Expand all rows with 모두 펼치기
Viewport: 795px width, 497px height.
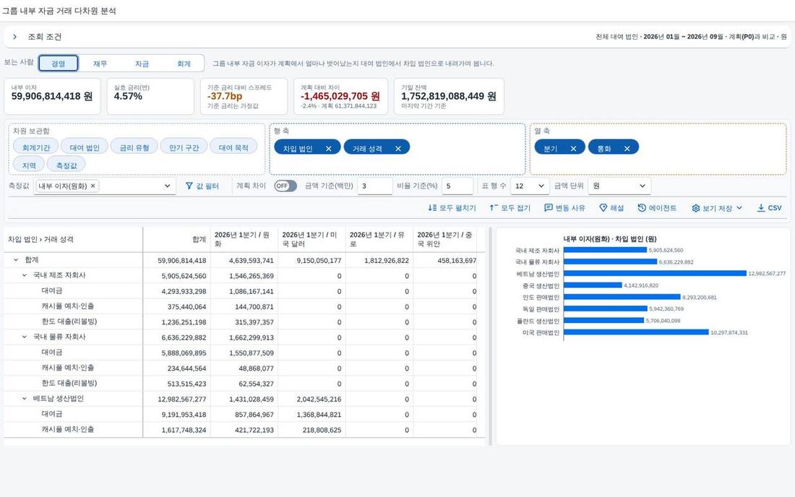pos(452,208)
